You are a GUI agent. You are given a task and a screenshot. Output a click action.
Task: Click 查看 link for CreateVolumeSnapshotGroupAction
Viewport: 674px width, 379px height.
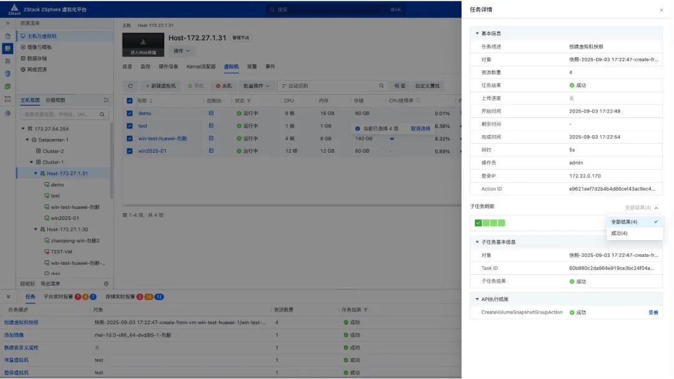653,312
